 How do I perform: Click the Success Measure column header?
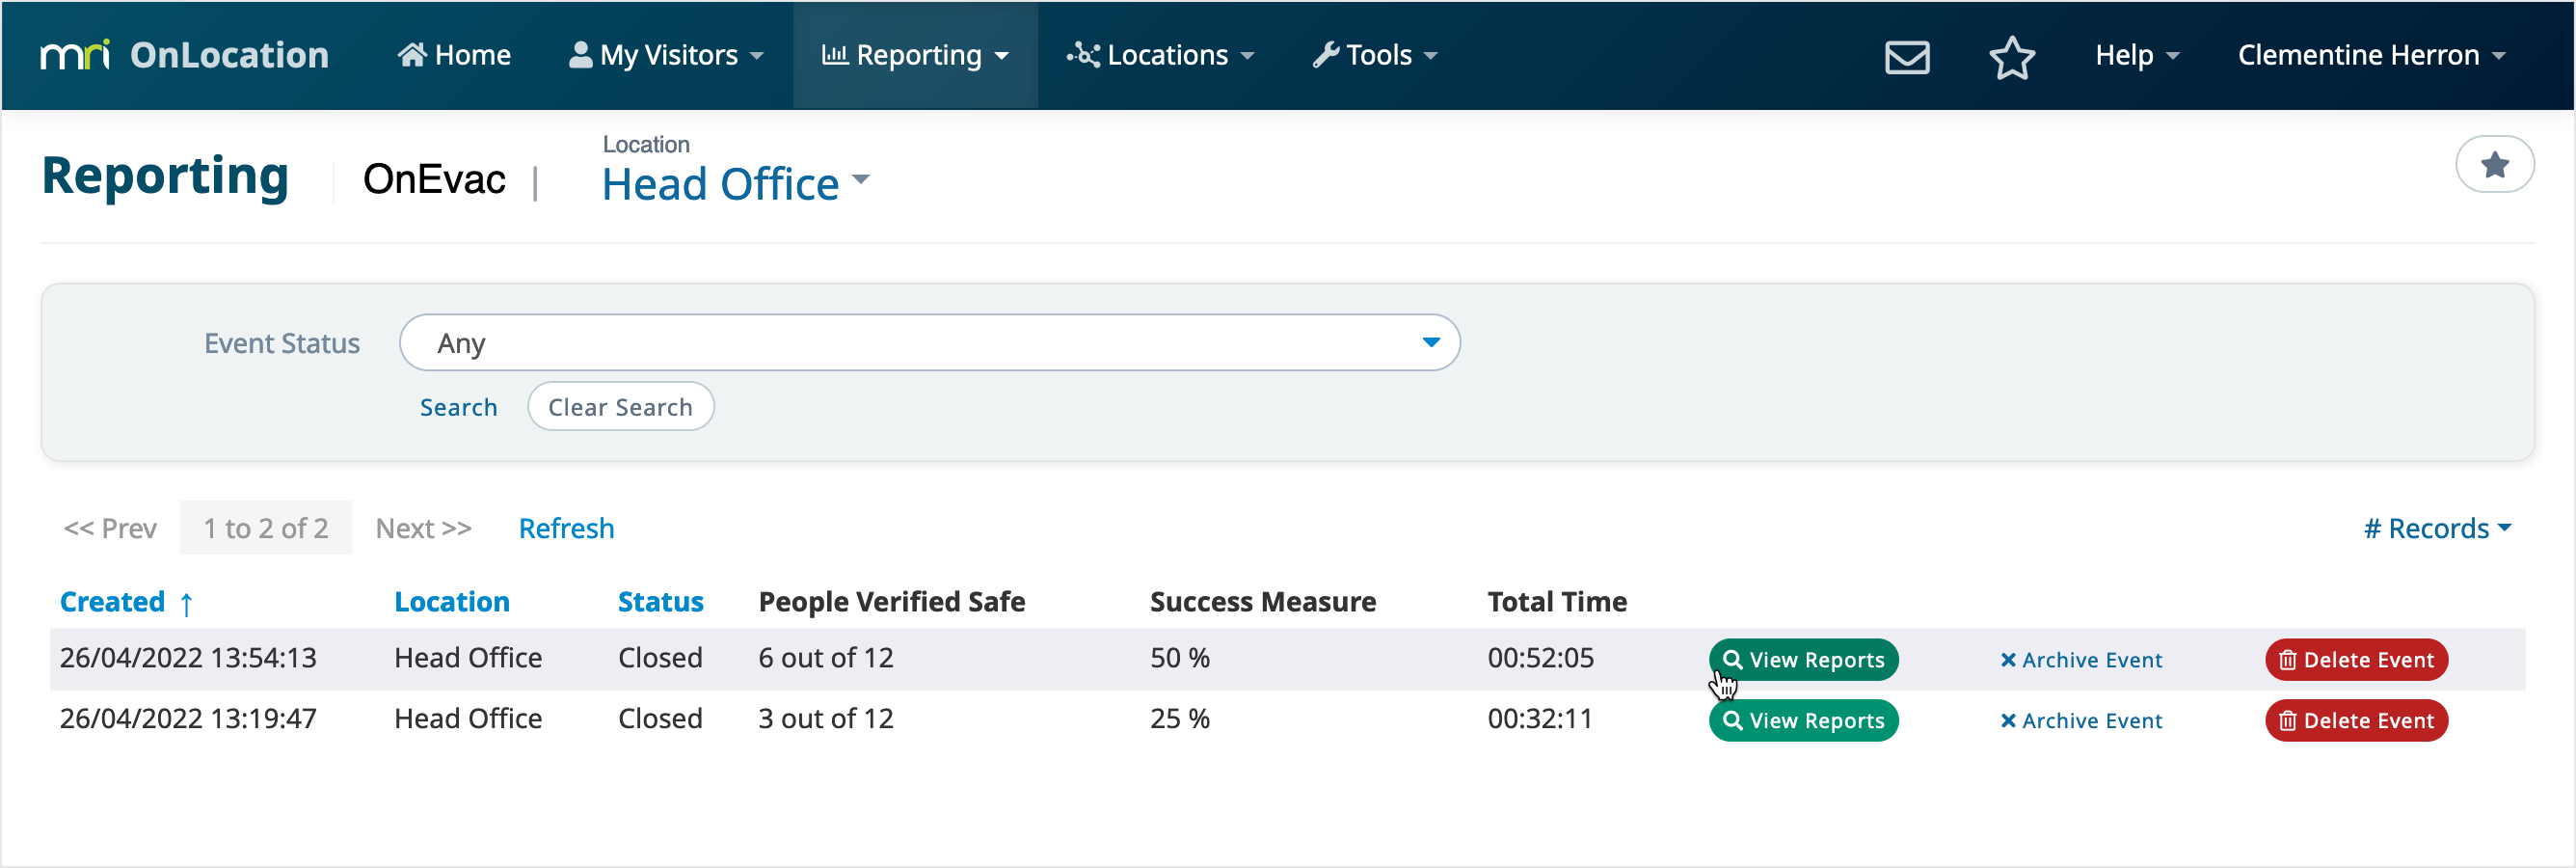point(1263,602)
